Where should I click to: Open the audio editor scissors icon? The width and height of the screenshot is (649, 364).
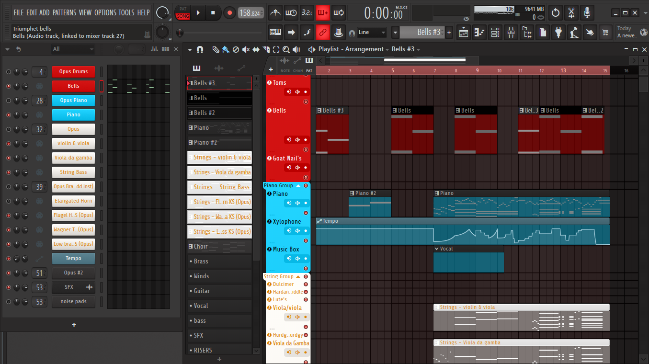pyautogui.click(x=571, y=12)
